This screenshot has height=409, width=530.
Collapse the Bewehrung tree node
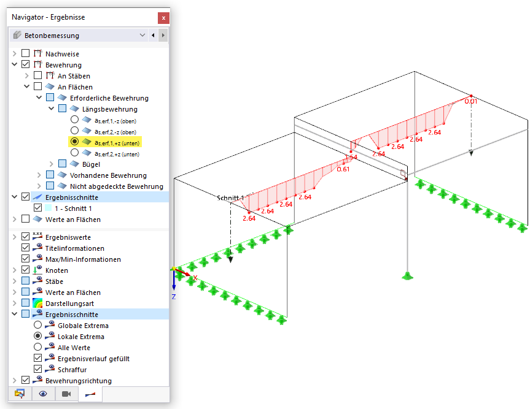[x=15, y=64]
